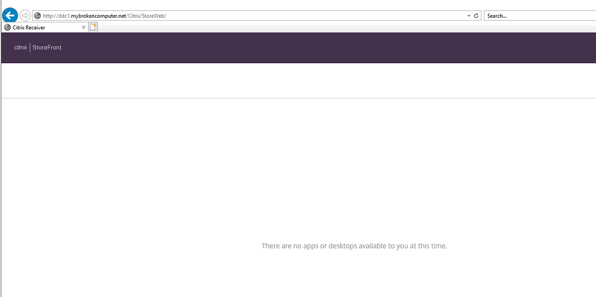The width and height of the screenshot is (596, 297).
Task: Open a new blank tab
Action: [x=93, y=27]
